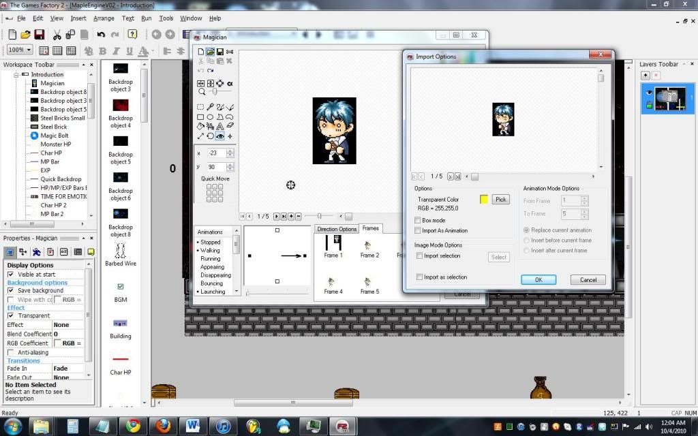Select the color picker eyedropper tool
The image size is (698, 436).
211,107
